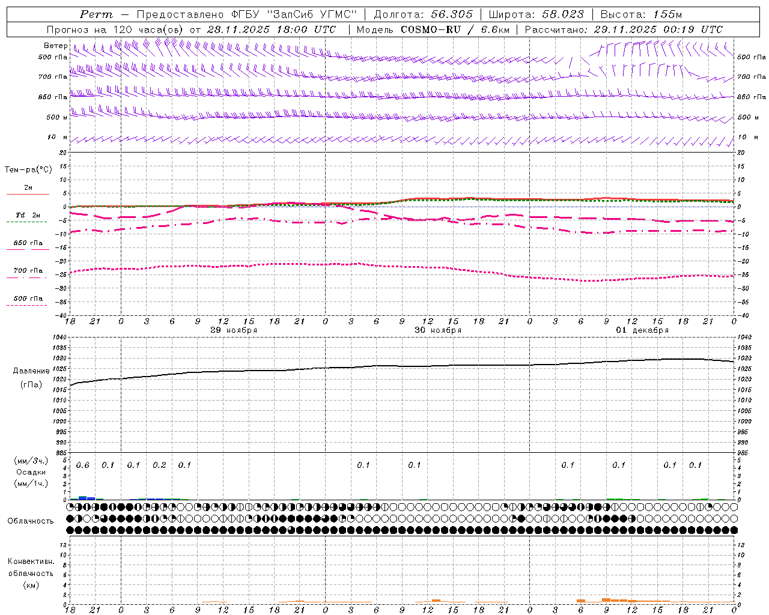
Task: Click "985" on the left pressure axis
Action: click(x=60, y=453)
